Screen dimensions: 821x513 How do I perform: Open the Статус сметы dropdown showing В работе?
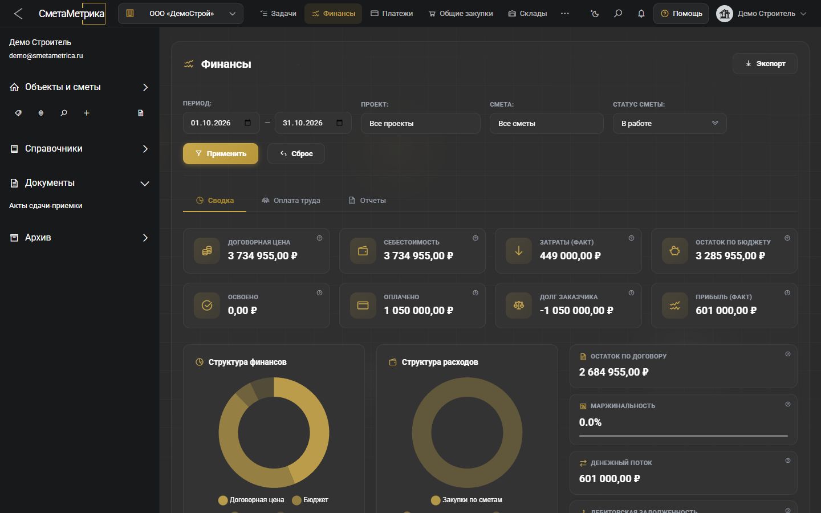[669, 123]
